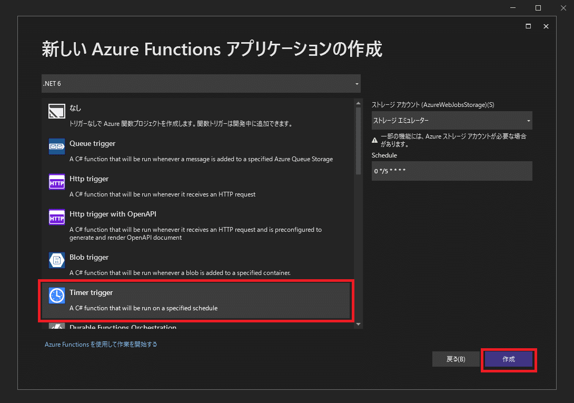
Task: Click the 作成 create button
Action: (509, 359)
